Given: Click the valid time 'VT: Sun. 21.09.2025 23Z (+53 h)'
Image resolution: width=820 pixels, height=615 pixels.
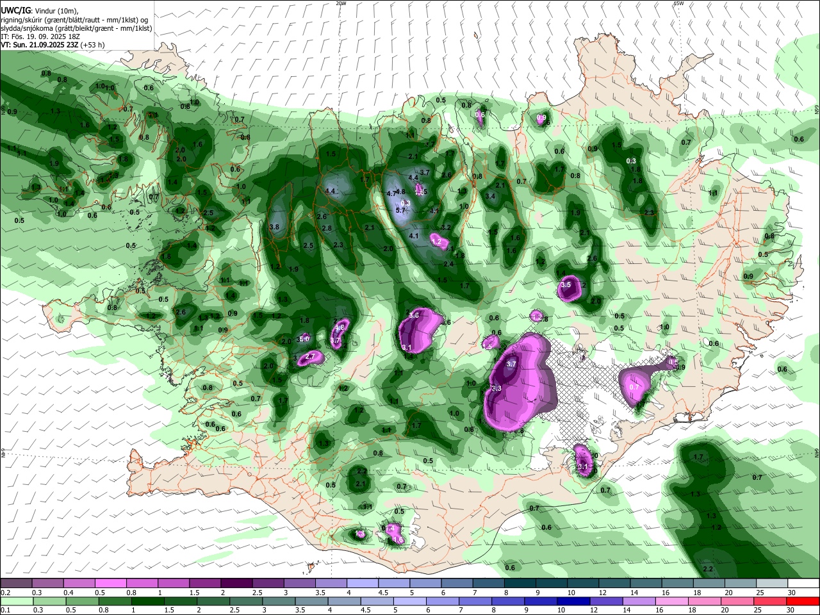Looking at the screenshot, I should (x=53, y=45).
